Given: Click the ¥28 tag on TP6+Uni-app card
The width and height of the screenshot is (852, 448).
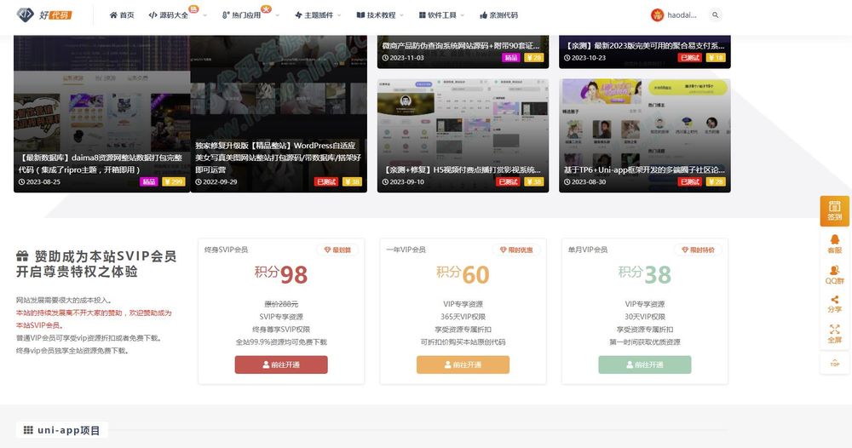Looking at the screenshot, I should pos(717,182).
